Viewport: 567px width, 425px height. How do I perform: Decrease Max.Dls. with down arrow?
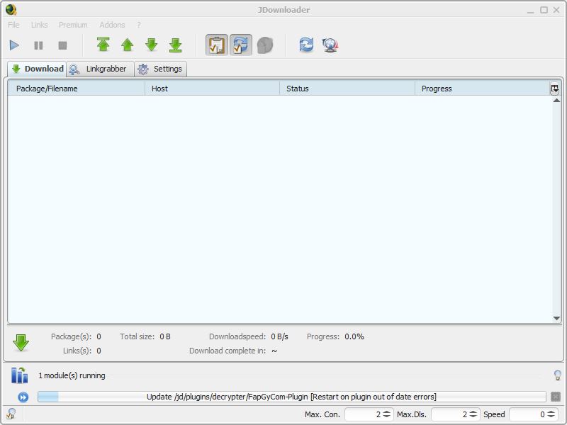pyautogui.click(x=473, y=416)
